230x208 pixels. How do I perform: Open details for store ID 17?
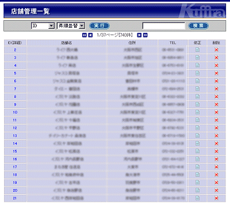point(15,167)
